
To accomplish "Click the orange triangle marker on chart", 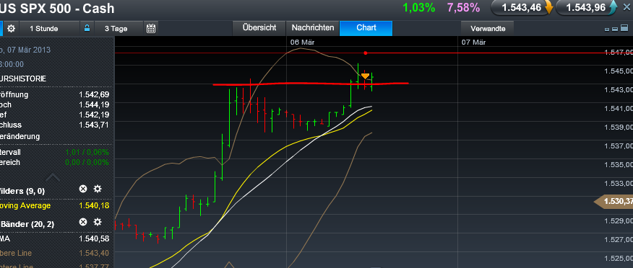I will [365, 76].
